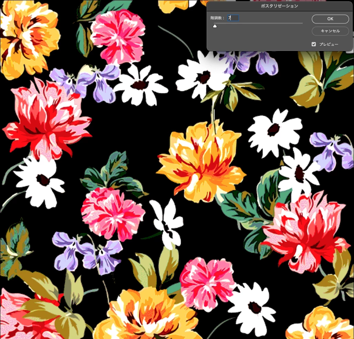
Task: Confirm posterization with the OK button
Action: click(330, 19)
